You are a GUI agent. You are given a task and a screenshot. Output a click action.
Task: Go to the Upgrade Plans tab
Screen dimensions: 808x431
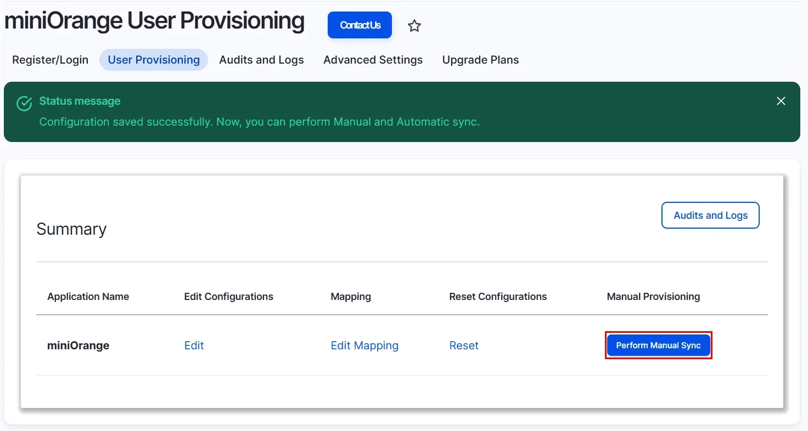tap(481, 60)
